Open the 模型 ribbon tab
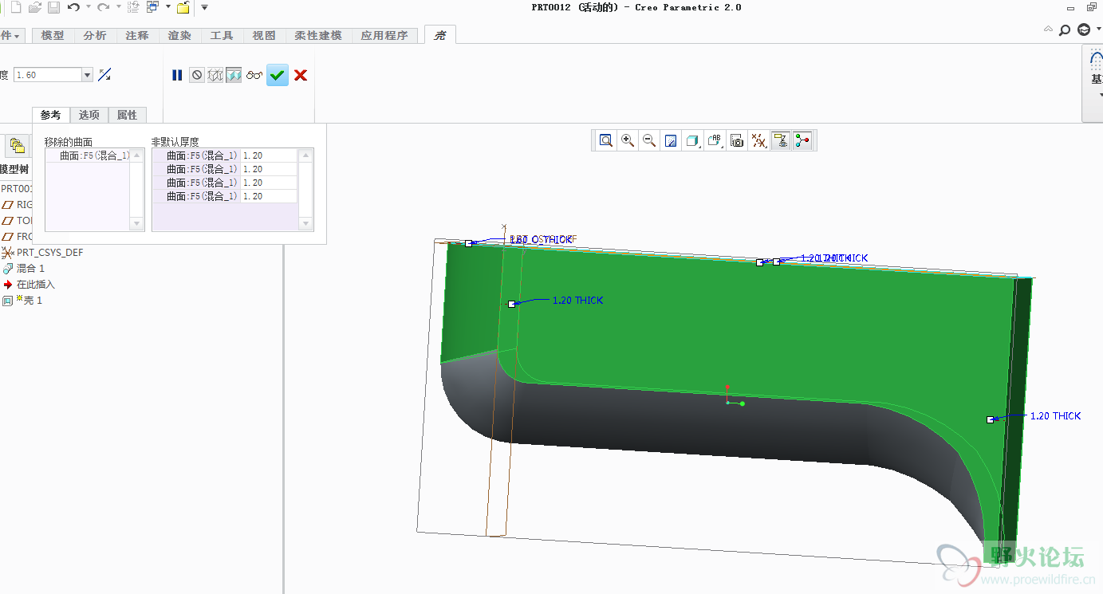The width and height of the screenshot is (1103, 594). [53, 36]
